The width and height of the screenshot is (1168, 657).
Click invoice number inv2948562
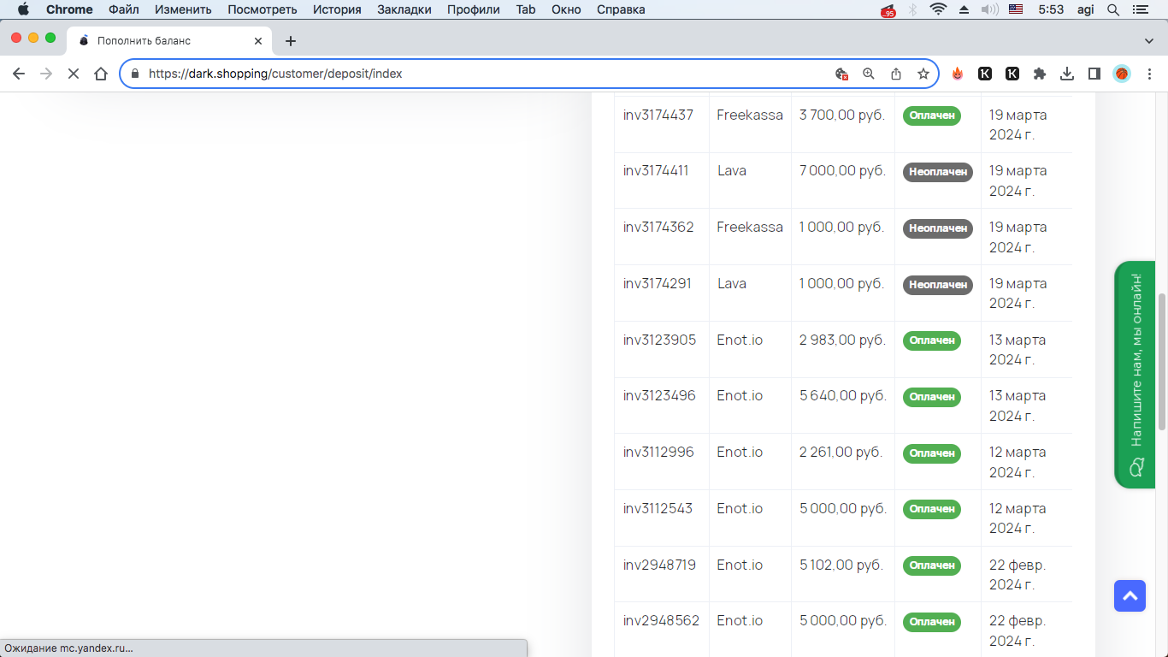pos(661,621)
